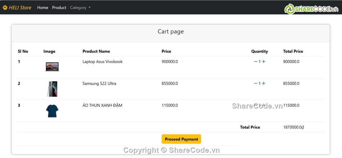Select the Samsung S22 Ultra product name
This screenshot has width=342, height=158.
click(x=99, y=83)
